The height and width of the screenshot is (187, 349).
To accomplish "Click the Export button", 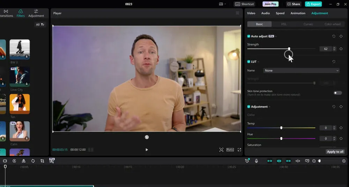I will coord(313,4).
